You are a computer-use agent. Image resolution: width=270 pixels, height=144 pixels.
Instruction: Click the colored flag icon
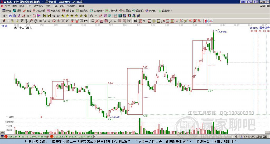39,16
